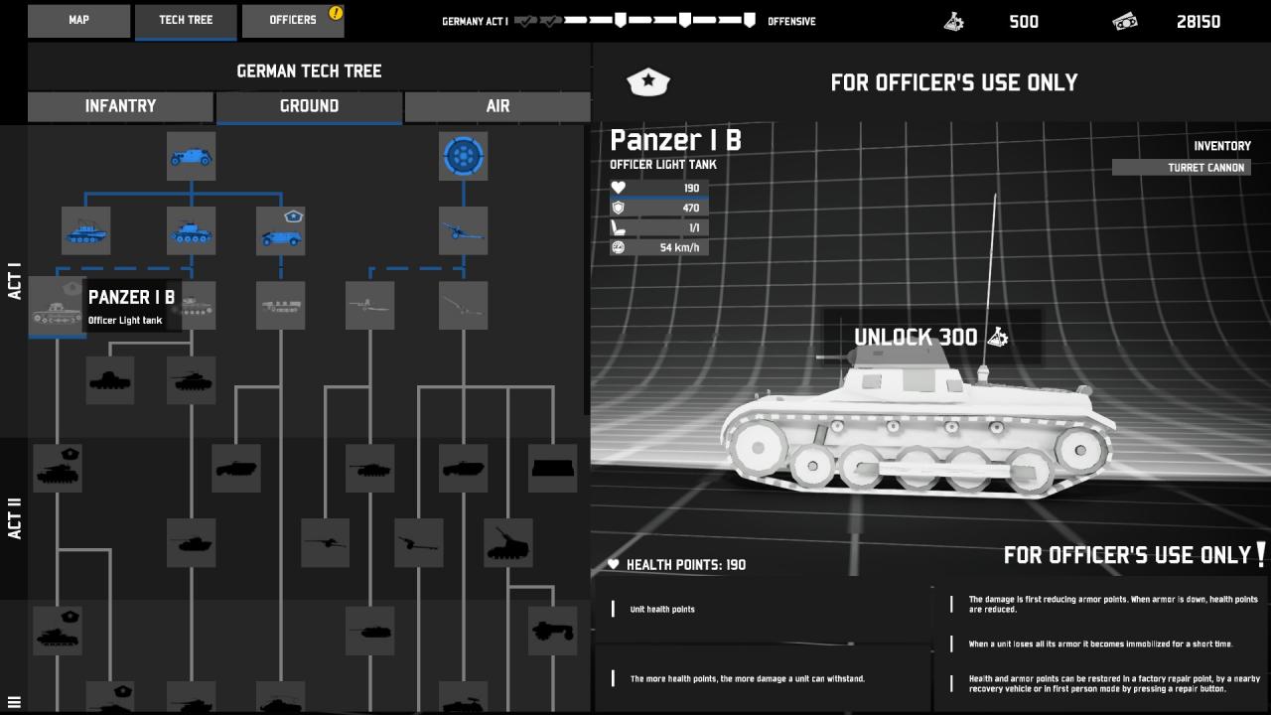Switch to the Infantry tab

pyautogui.click(x=120, y=106)
